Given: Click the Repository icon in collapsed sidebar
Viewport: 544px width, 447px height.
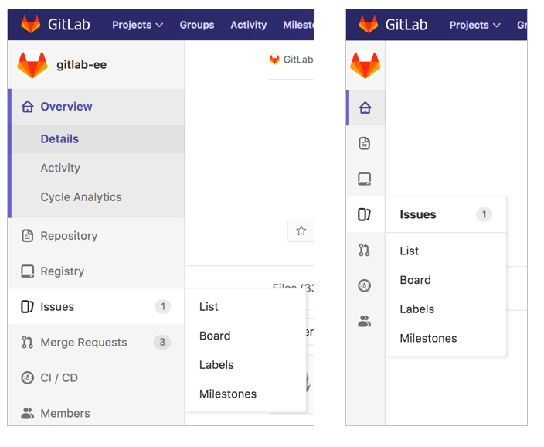Looking at the screenshot, I should [365, 143].
